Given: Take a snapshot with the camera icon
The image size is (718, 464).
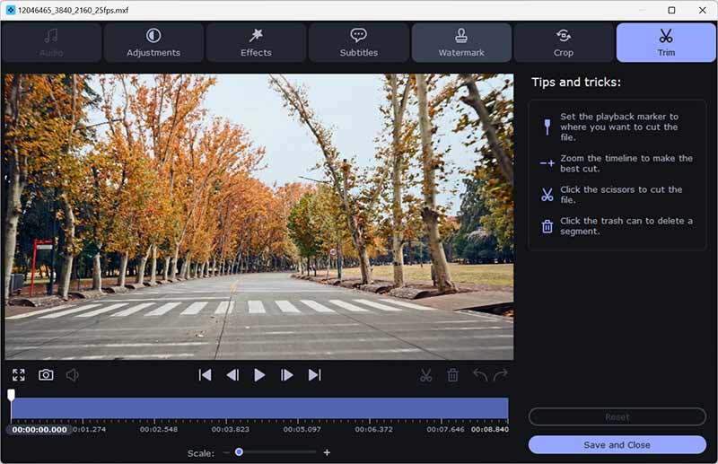Looking at the screenshot, I should [x=46, y=375].
